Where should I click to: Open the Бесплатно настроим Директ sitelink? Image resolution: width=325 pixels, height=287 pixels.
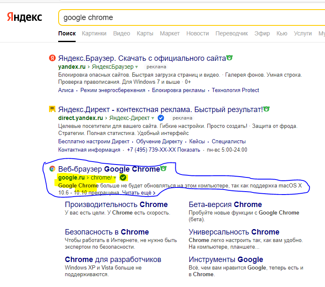(94, 142)
